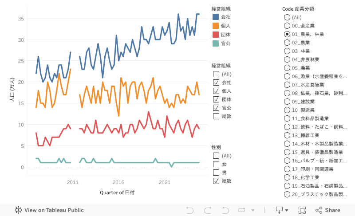Screen dimensions: 355x216
Task: Check the 総数 box under 経営組織
Action: 216,116
